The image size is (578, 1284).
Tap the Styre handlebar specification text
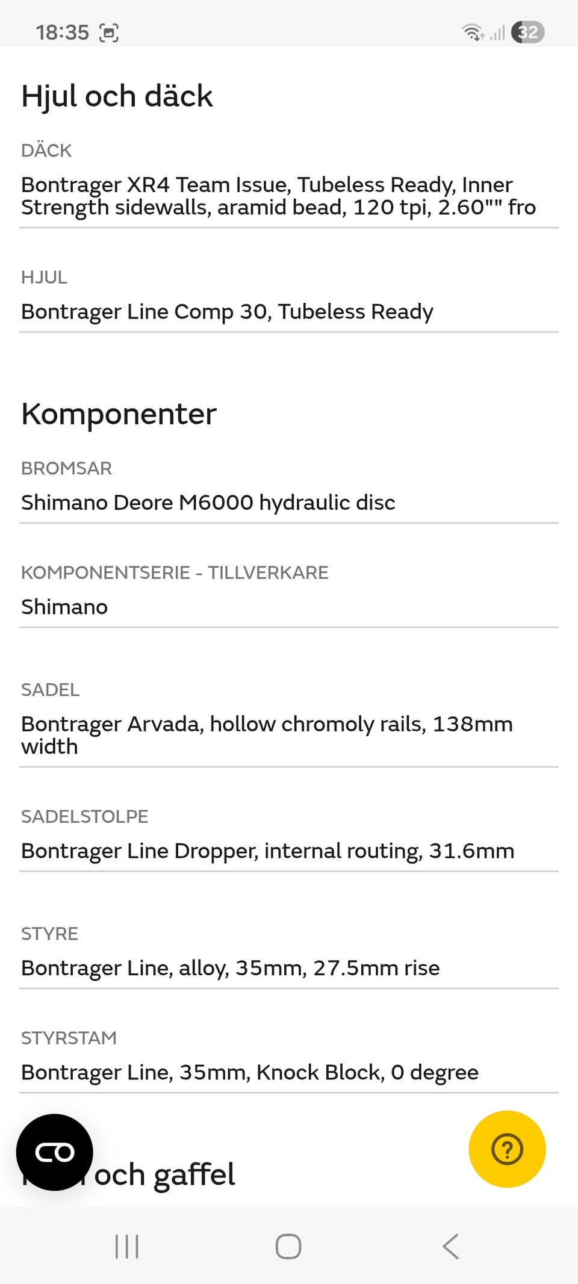(x=230, y=968)
